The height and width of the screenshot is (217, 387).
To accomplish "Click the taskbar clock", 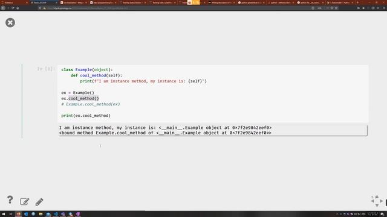I will [x=372, y=214].
